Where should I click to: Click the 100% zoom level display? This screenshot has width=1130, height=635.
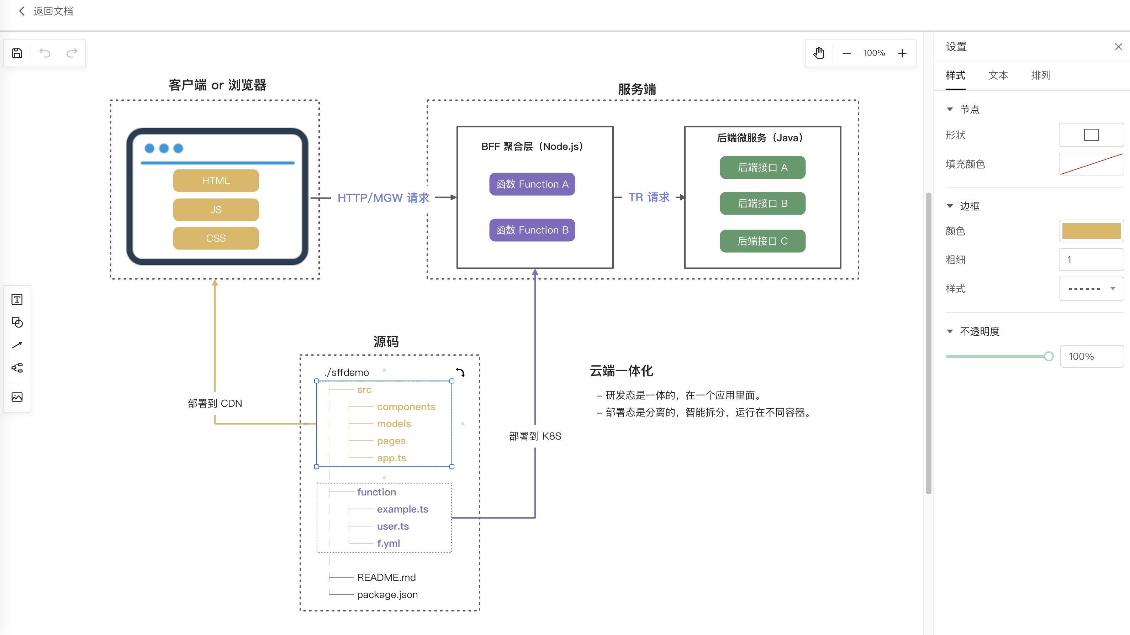click(x=874, y=53)
